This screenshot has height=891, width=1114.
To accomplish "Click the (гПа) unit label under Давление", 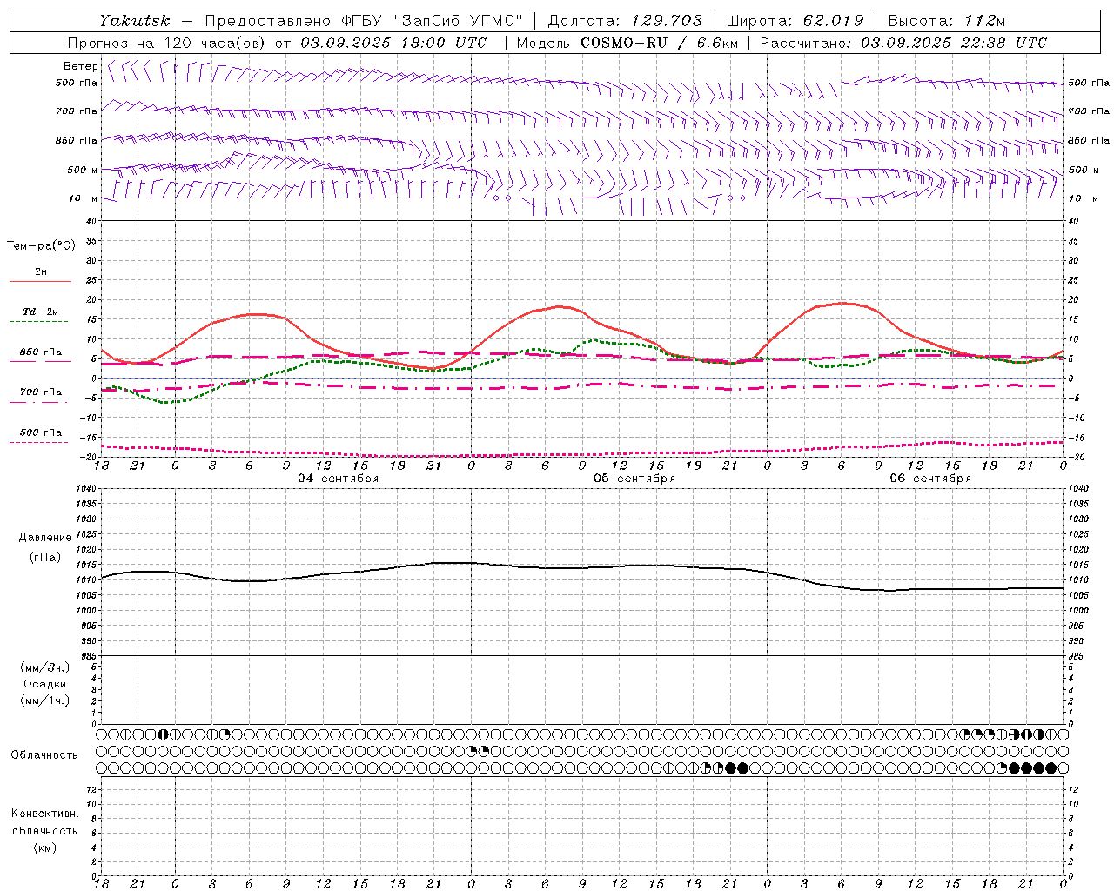I will click(x=45, y=557).
